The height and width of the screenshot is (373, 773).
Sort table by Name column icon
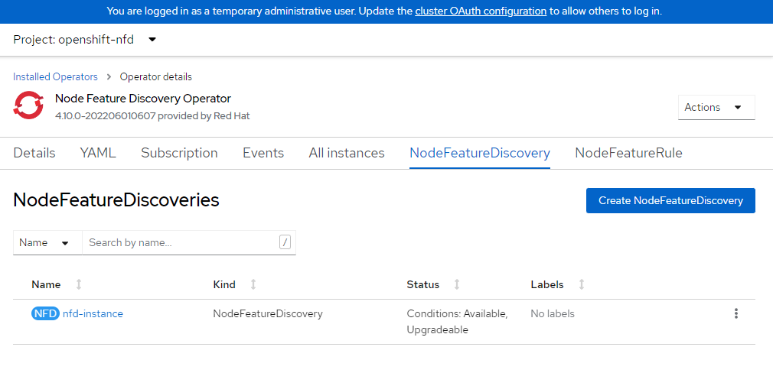(x=79, y=284)
